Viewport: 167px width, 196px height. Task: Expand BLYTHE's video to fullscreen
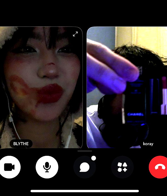(x=75, y=34)
